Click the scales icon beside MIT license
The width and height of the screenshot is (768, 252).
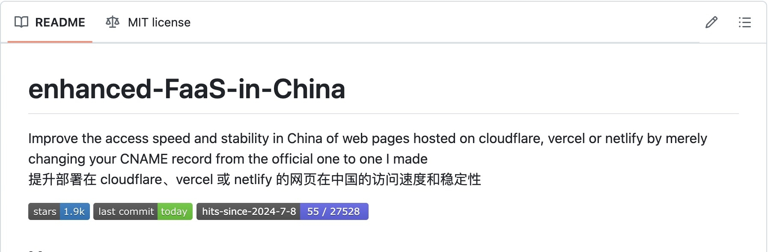click(113, 22)
